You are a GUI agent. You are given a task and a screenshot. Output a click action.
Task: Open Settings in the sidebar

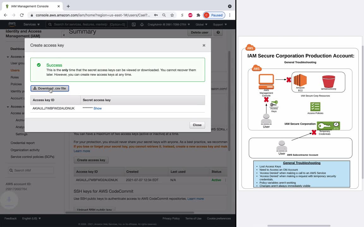[21, 134]
